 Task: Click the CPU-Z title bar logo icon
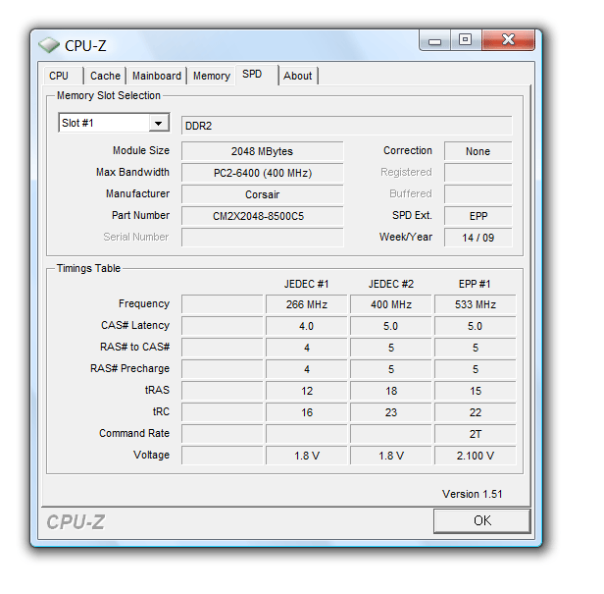49,45
